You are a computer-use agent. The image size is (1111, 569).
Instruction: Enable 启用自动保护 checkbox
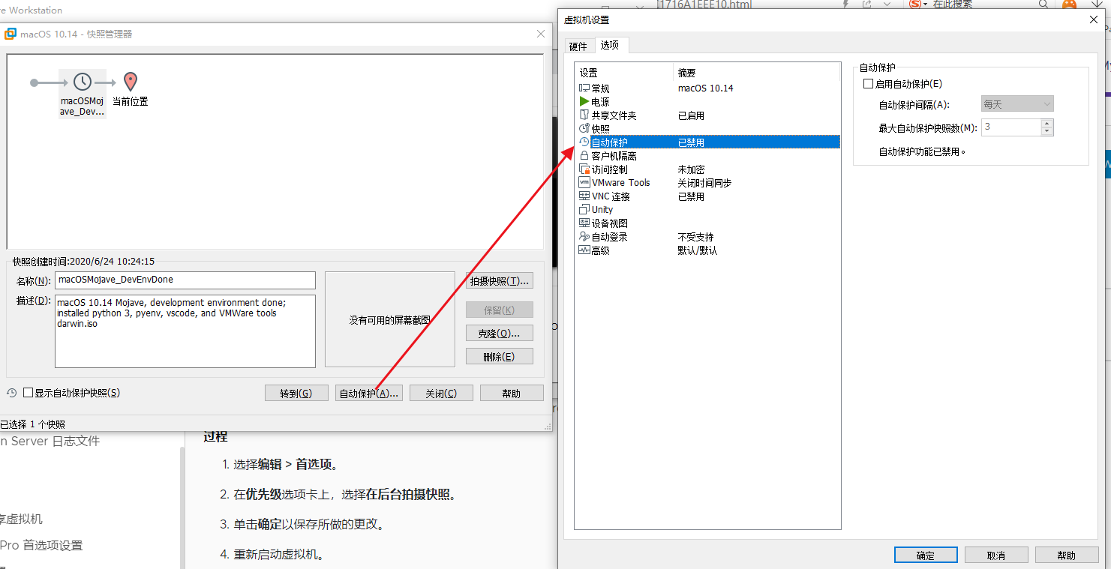point(869,84)
